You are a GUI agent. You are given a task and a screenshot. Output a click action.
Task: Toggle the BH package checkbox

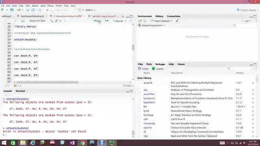click(x=139, y=107)
